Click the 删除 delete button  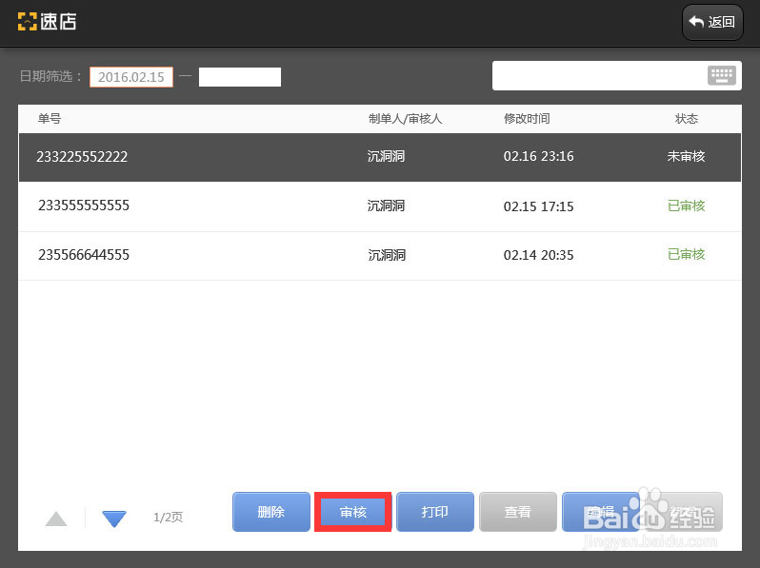pyautogui.click(x=271, y=512)
